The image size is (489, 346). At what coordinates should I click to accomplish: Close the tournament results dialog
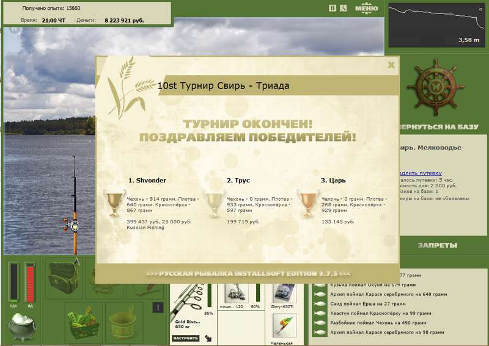(x=391, y=65)
